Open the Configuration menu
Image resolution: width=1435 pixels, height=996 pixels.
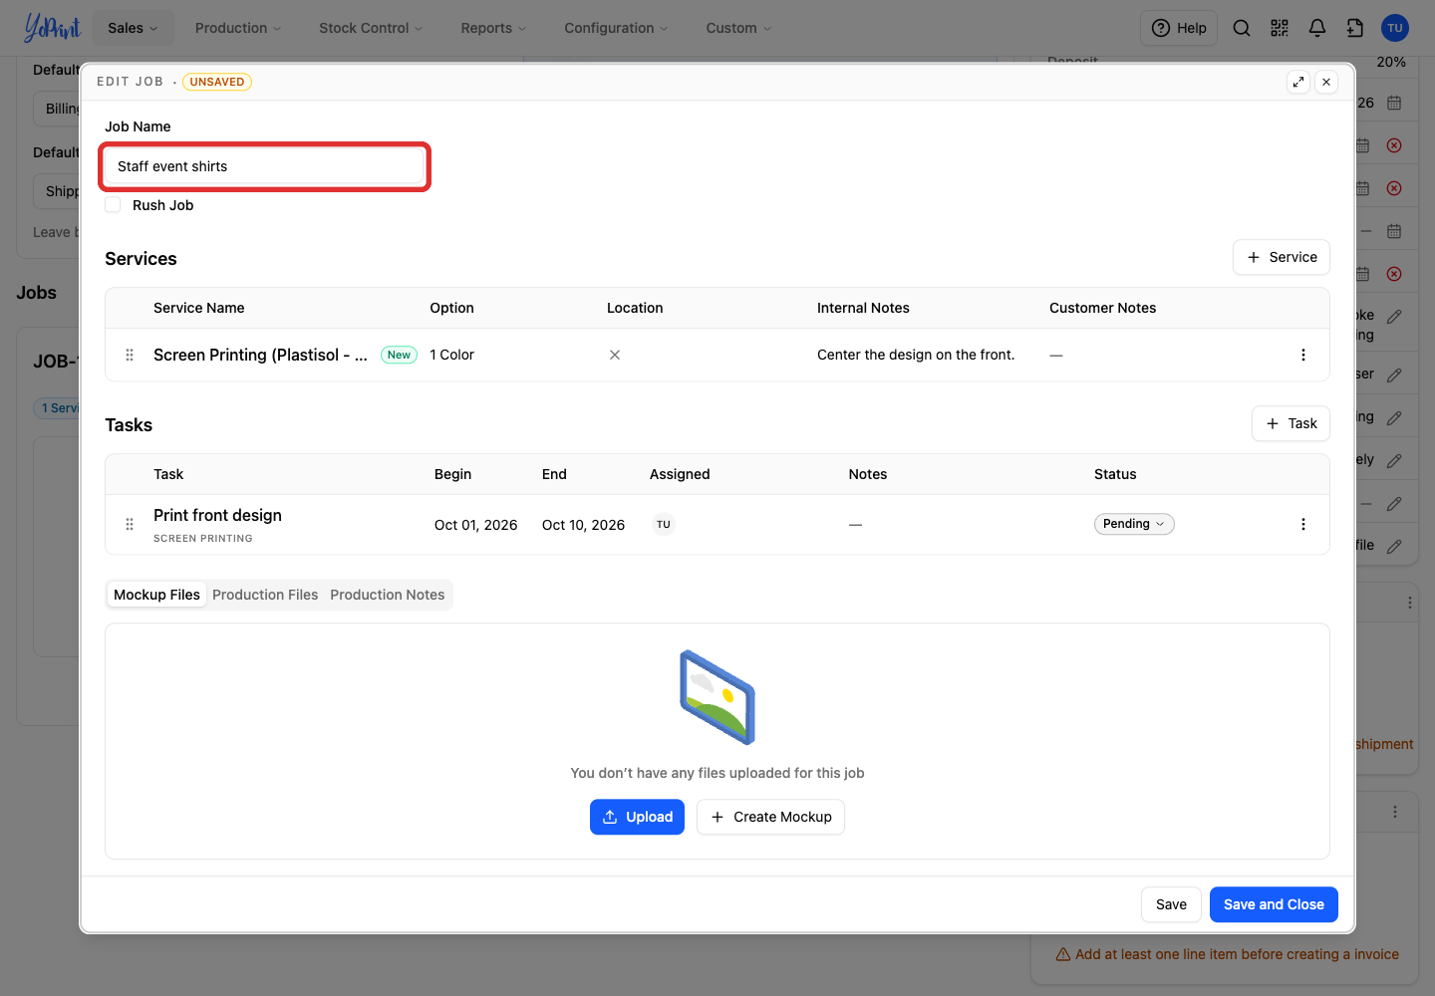pos(616,28)
